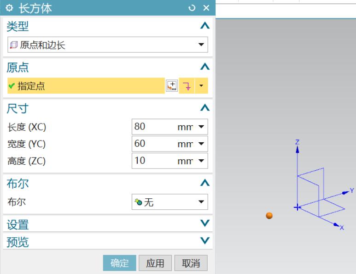356x274 pixels.
Task: Open the dialog settings gear icon
Action: coord(9,8)
